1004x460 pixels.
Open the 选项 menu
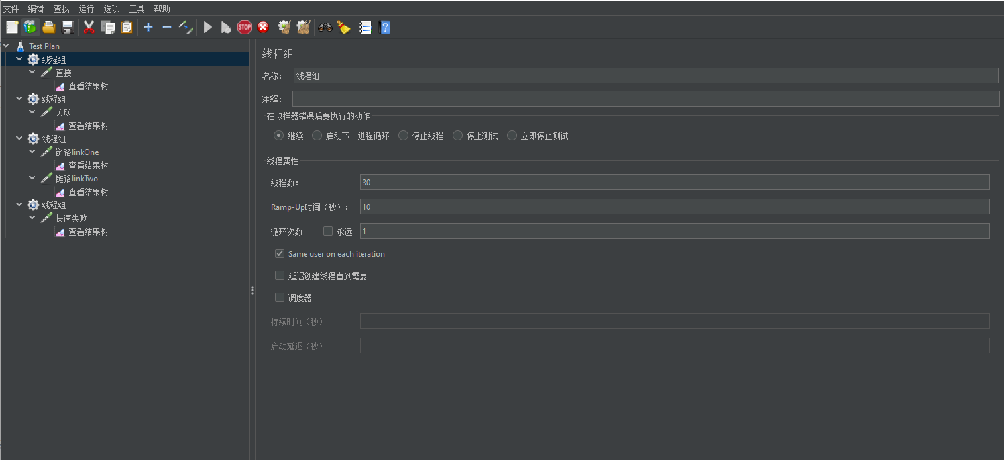[x=111, y=9]
